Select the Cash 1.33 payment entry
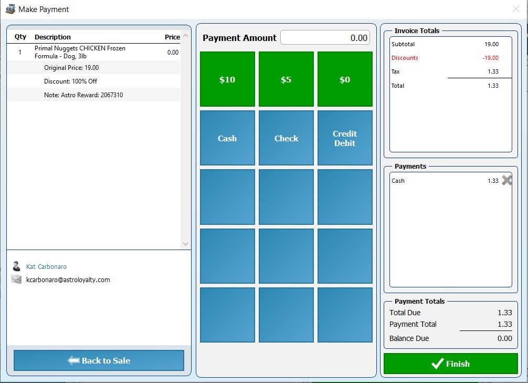The height and width of the screenshot is (383, 528). 445,181
